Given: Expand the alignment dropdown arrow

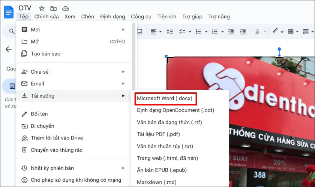Looking at the screenshot, I should [x=160, y=32].
